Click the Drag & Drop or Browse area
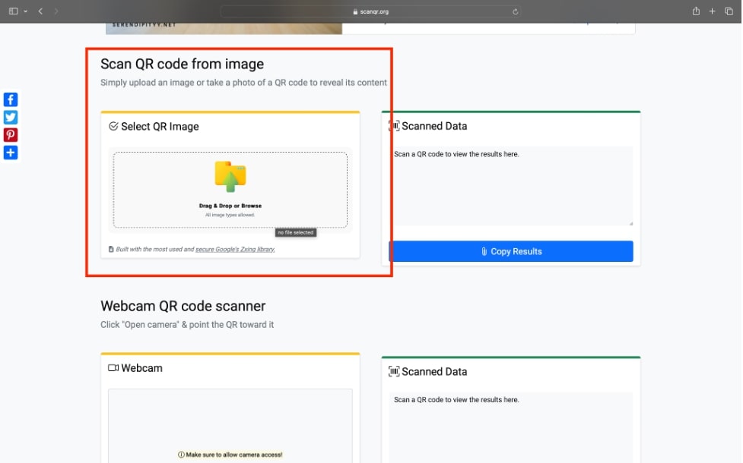The height and width of the screenshot is (463, 743). 230,206
